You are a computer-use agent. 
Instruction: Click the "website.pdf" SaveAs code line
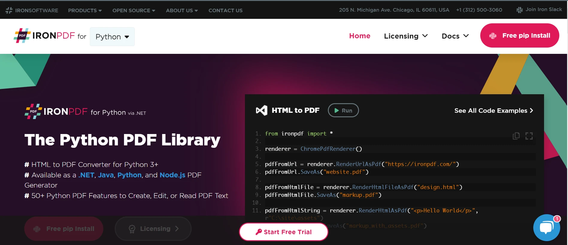[317, 172]
